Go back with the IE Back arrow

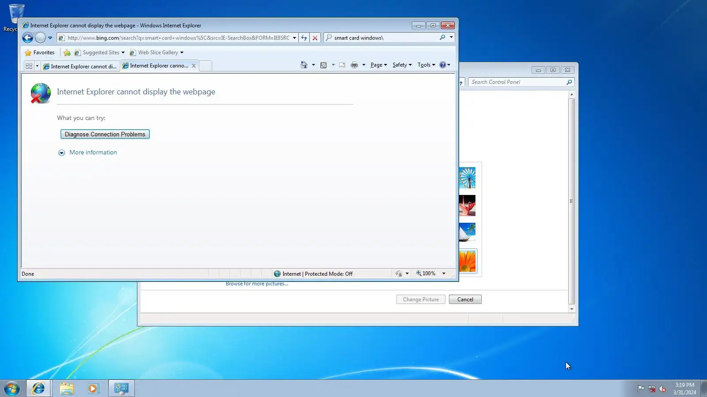tap(27, 38)
